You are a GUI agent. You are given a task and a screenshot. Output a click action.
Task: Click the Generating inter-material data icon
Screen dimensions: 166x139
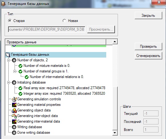click(x=14, y=122)
